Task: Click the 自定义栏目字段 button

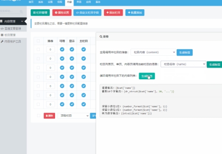Action: coord(87,13)
